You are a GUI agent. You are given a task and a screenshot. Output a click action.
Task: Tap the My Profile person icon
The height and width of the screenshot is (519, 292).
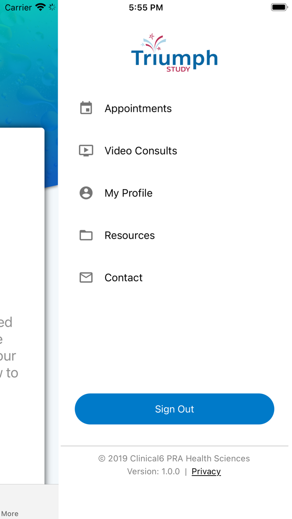[x=86, y=193]
